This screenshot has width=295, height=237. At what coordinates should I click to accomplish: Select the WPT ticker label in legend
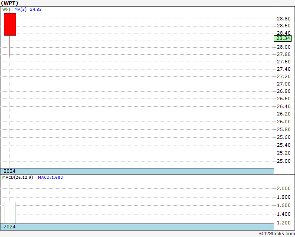(x=7, y=10)
